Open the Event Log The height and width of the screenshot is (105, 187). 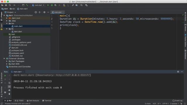[177, 101]
